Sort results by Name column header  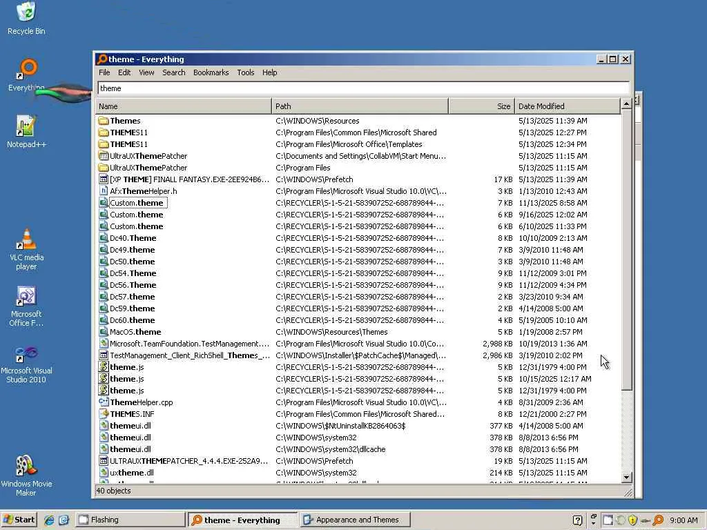pyautogui.click(x=184, y=106)
